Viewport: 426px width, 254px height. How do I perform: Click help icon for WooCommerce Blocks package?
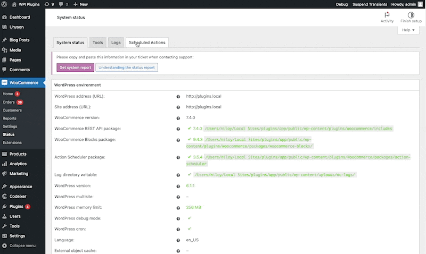tap(178, 140)
